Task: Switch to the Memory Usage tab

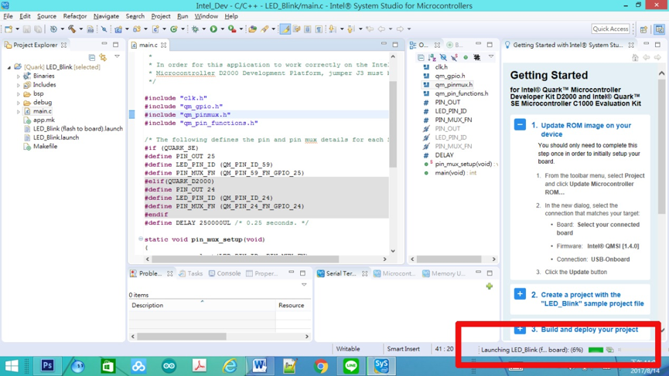Action: click(x=444, y=273)
